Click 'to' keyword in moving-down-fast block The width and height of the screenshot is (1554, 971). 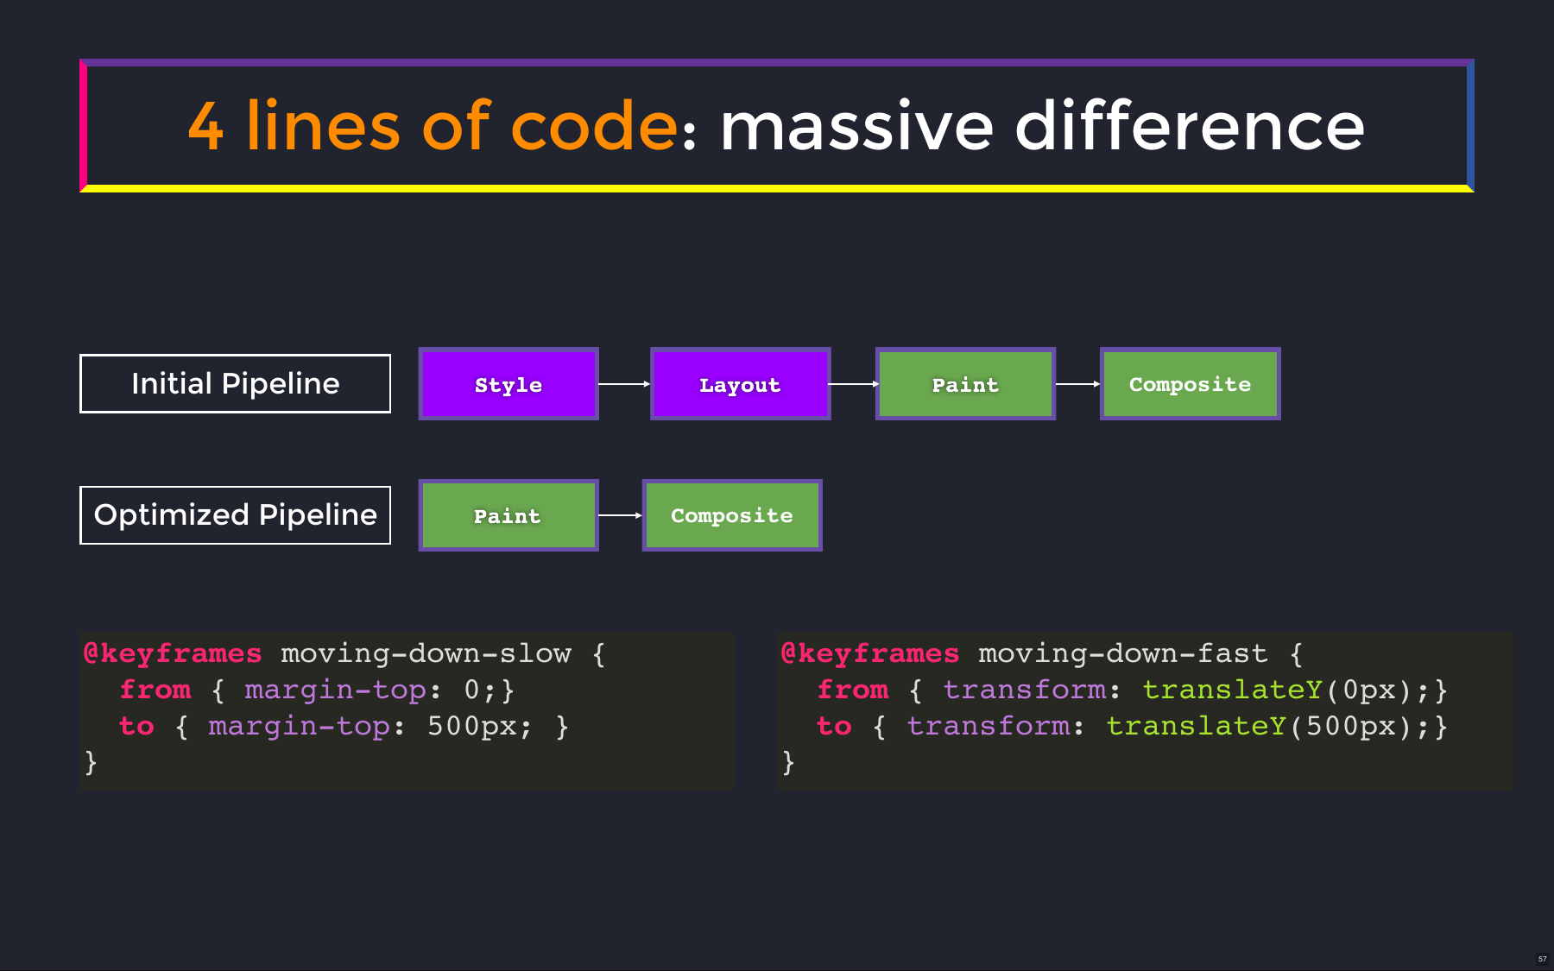click(834, 726)
